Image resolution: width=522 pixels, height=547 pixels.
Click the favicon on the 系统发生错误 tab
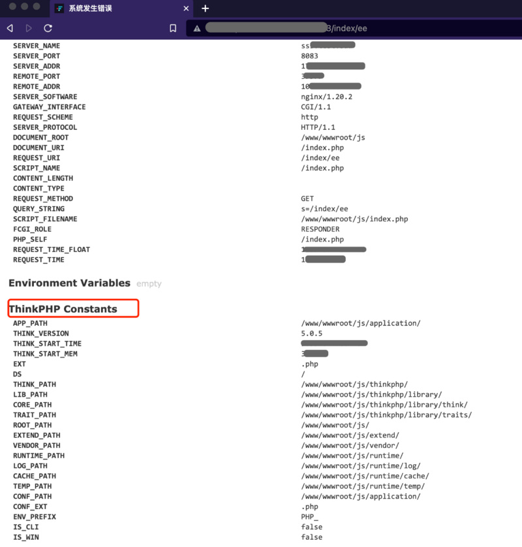tap(60, 8)
